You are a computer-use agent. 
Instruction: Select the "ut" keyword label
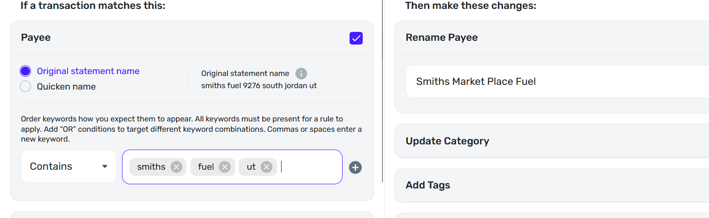251,167
